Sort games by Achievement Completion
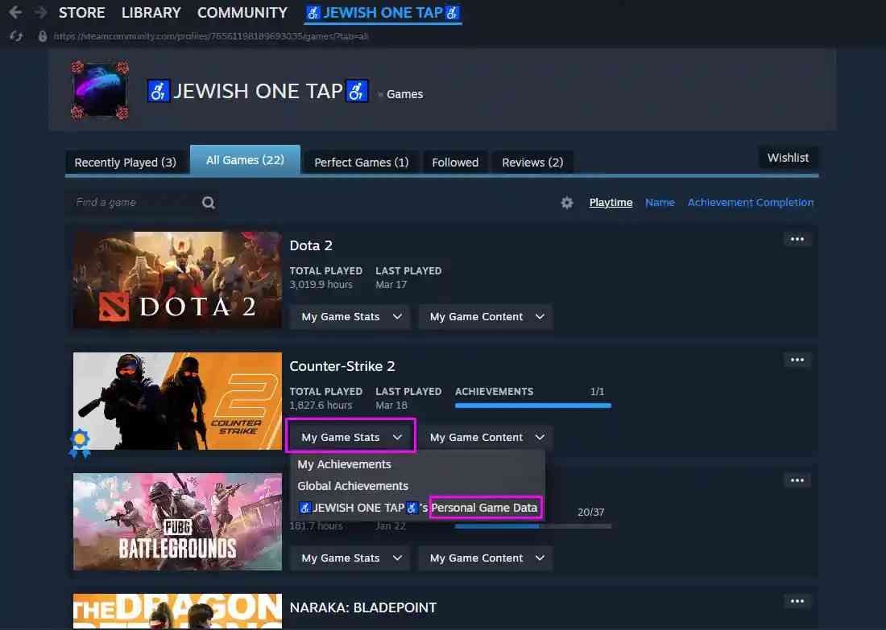The width and height of the screenshot is (886, 630). pos(750,203)
